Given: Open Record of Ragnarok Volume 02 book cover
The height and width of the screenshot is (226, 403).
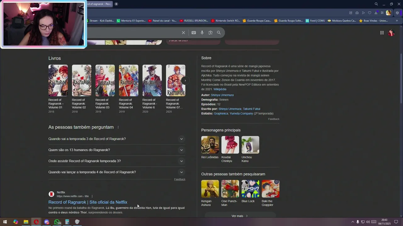Looking at the screenshot, I should point(82,80).
